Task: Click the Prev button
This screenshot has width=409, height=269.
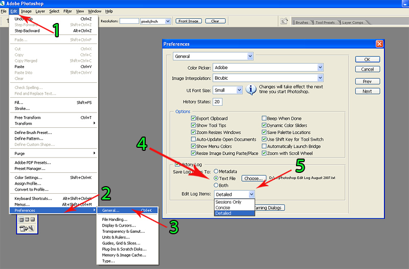Action: (367, 81)
